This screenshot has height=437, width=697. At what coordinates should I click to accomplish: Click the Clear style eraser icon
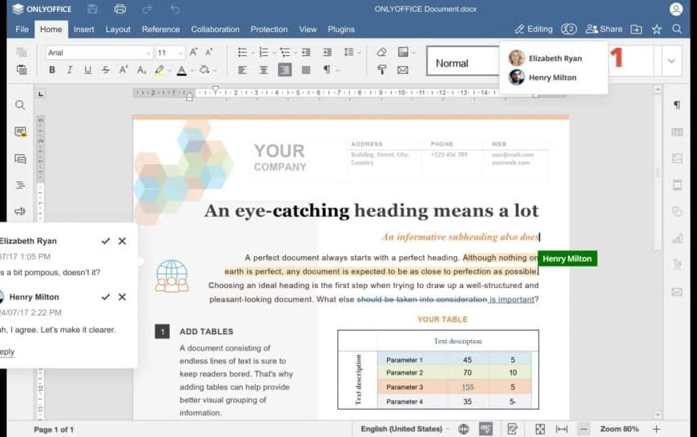coord(381,52)
